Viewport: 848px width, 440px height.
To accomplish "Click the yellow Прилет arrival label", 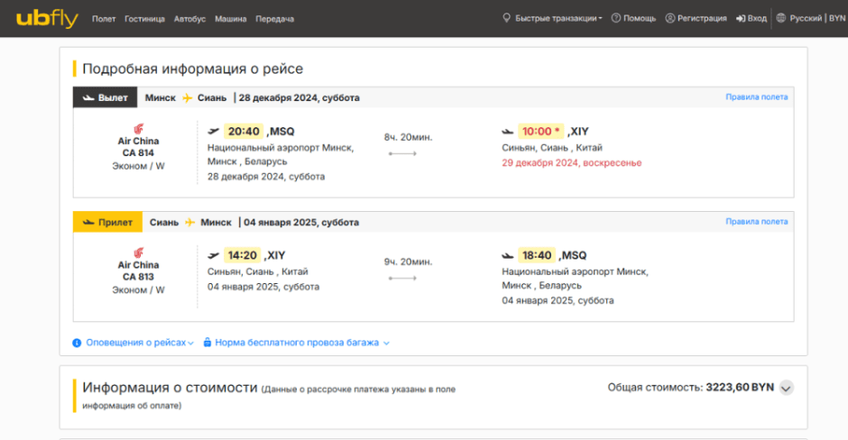I will 107,222.
